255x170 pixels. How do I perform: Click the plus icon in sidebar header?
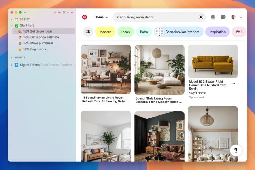tap(68, 12)
